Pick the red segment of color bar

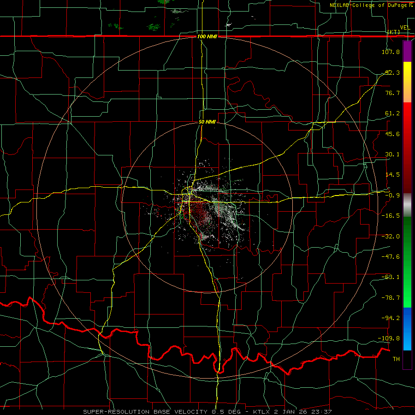(407, 148)
